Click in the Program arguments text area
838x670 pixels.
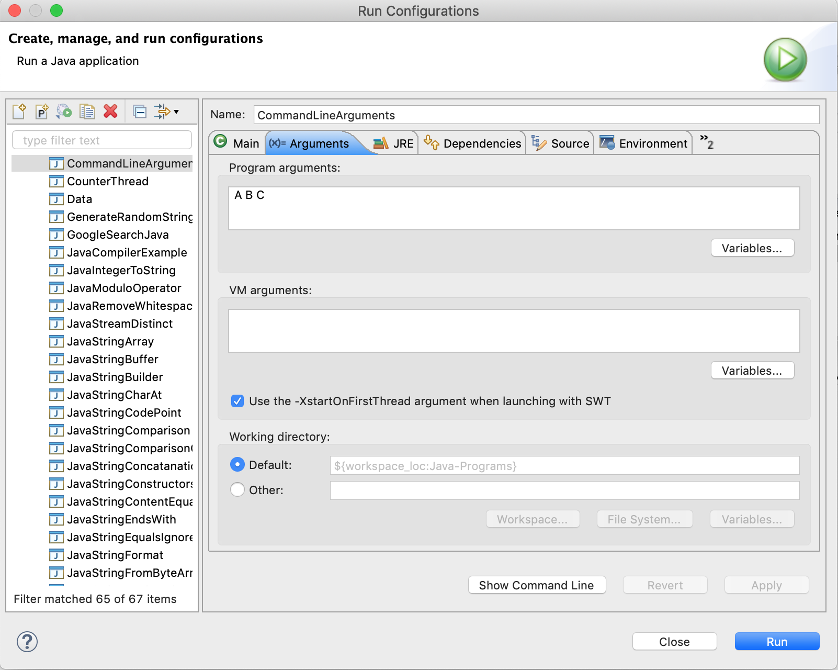click(514, 208)
